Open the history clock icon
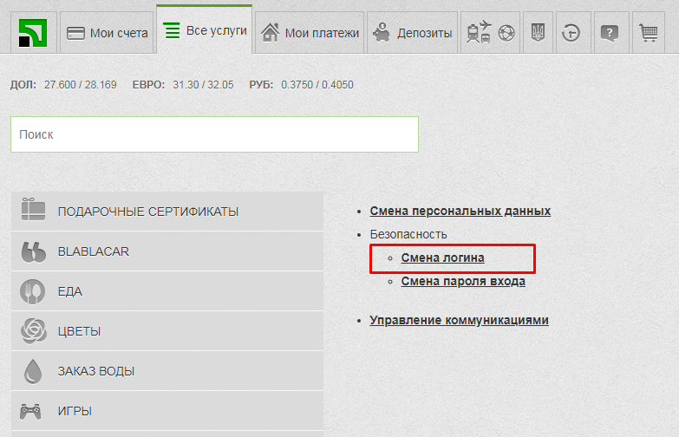Screen dimensions: 679x437 click(x=571, y=33)
